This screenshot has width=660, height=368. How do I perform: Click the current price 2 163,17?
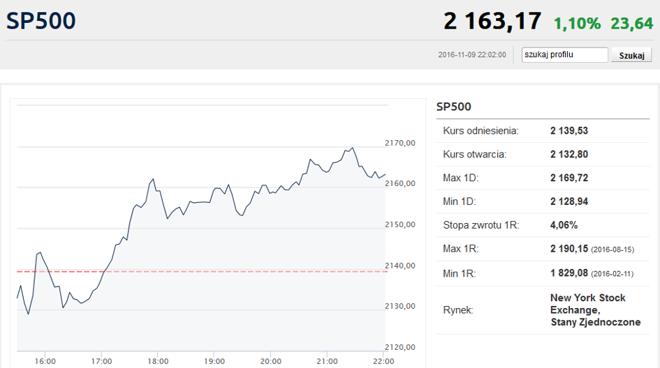tap(492, 21)
